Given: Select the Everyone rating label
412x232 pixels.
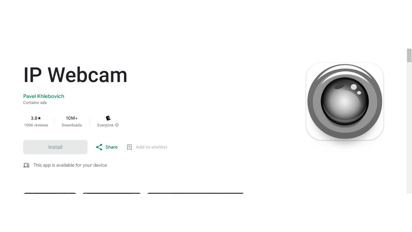Looking at the screenshot, I should click(x=105, y=125).
